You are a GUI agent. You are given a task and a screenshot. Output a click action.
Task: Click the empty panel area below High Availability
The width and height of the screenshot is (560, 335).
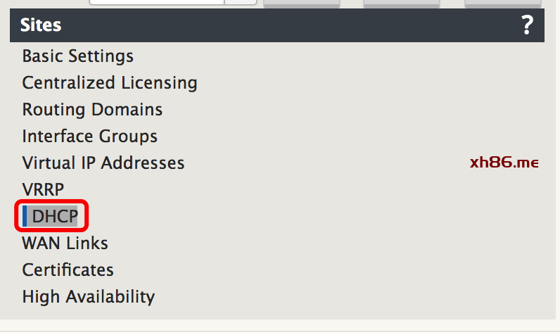pos(277,313)
